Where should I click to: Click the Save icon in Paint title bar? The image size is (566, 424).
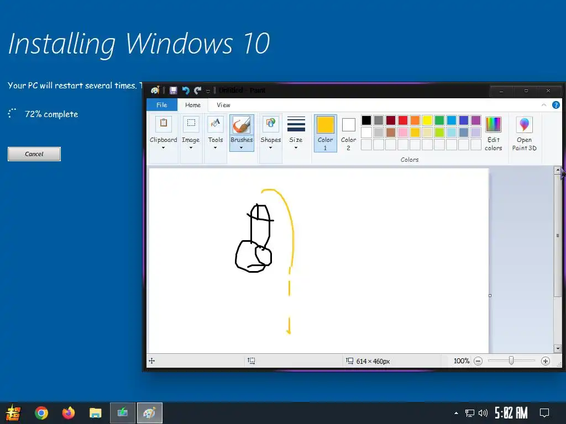[x=173, y=90]
